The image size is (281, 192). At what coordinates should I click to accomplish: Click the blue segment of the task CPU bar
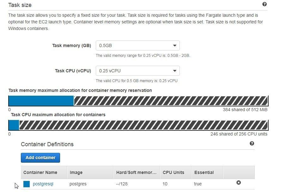14,125
